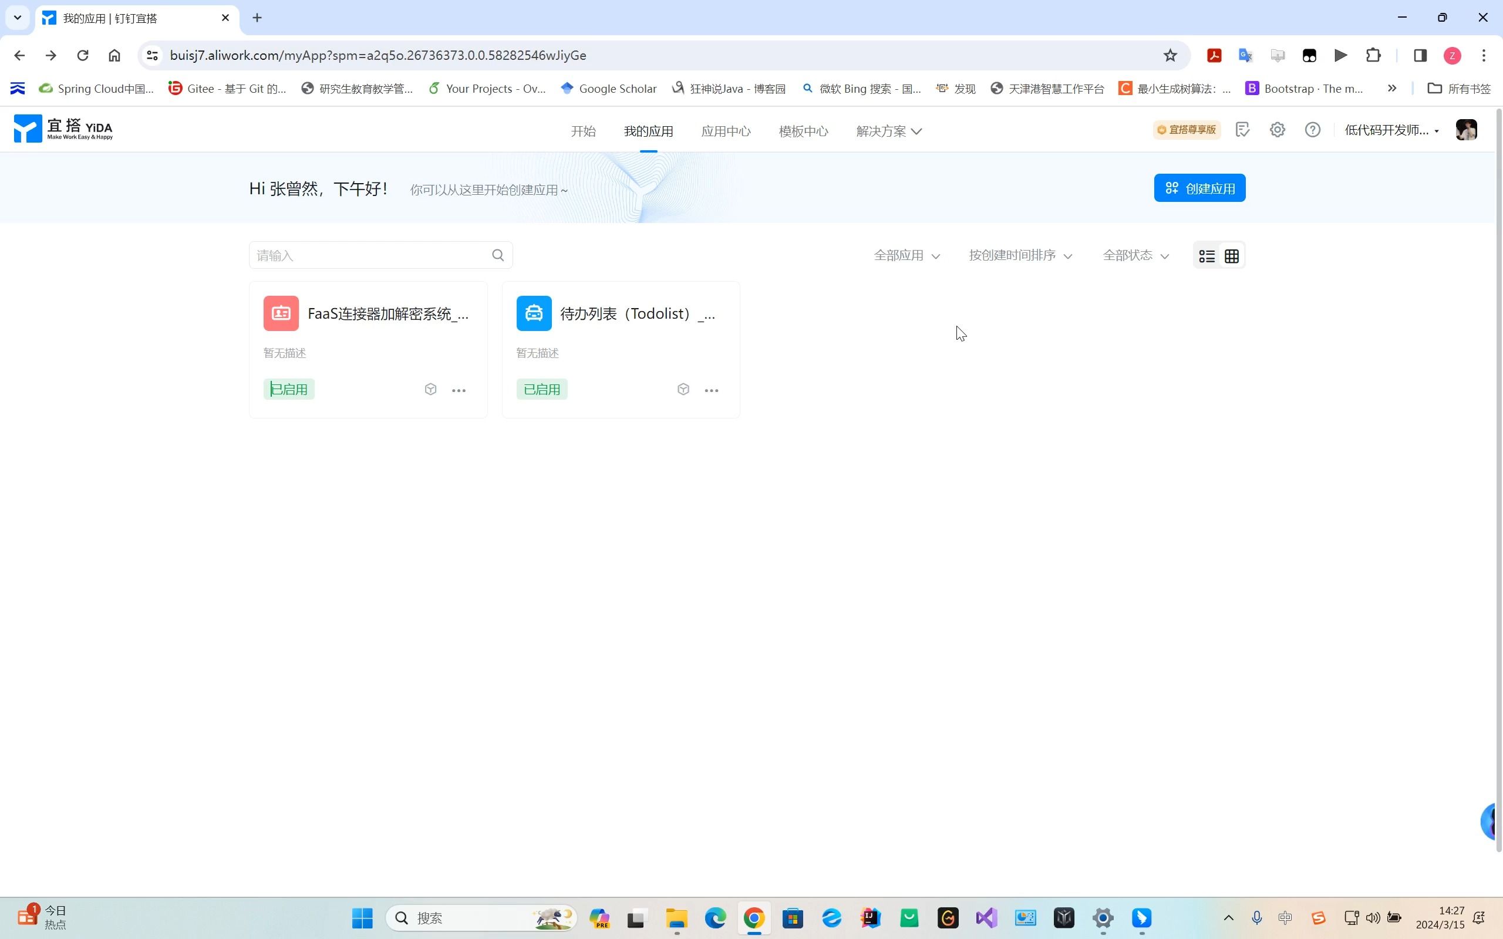The image size is (1503, 939).
Task: Click the 宜搭尊享版 upgrade button
Action: pos(1187,130)
